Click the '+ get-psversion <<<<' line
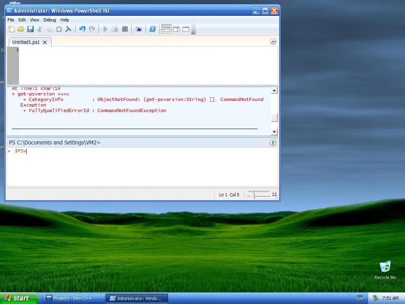The width and height of the screenshot is (405, 304). point(40,94)
